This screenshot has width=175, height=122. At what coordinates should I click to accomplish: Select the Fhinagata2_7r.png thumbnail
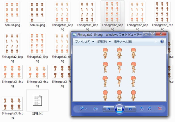162,12
